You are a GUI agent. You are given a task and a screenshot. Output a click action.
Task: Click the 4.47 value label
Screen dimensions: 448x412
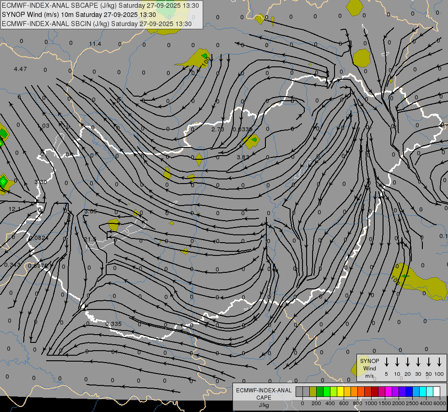click(x=20, y=69)
